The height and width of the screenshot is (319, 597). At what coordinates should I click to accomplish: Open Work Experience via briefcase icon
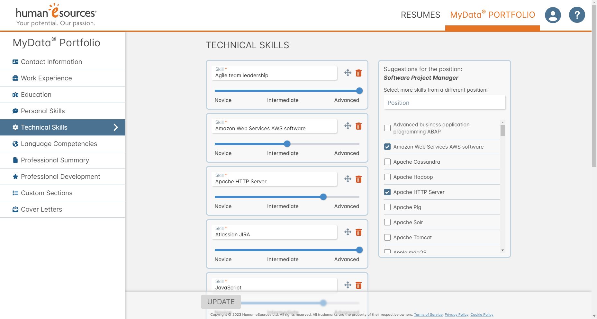click(x=15, y=78)
